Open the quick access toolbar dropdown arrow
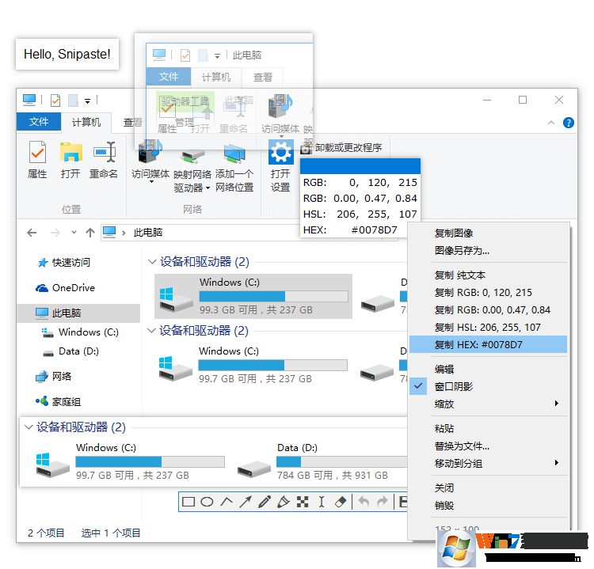The width and height of the screenshot is (594, 569). (87, 101)
